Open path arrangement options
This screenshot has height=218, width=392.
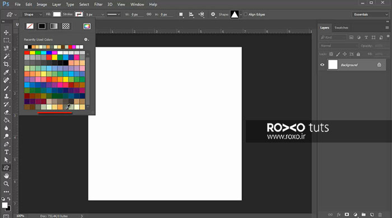(201, 15)
